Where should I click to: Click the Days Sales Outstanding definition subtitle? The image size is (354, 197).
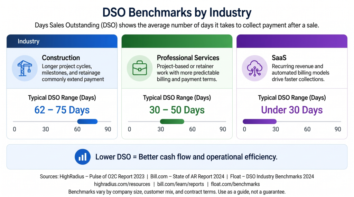[177, 25]
